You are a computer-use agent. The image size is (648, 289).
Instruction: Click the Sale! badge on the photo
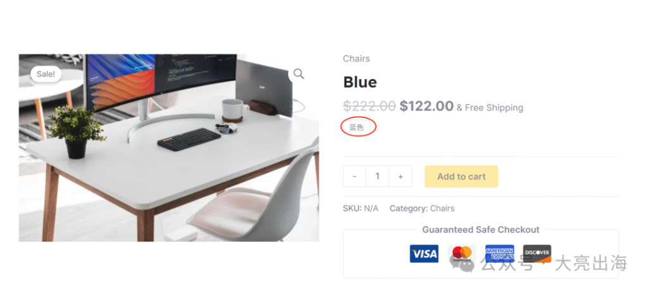pyautogui.click(x=46, y=75)
